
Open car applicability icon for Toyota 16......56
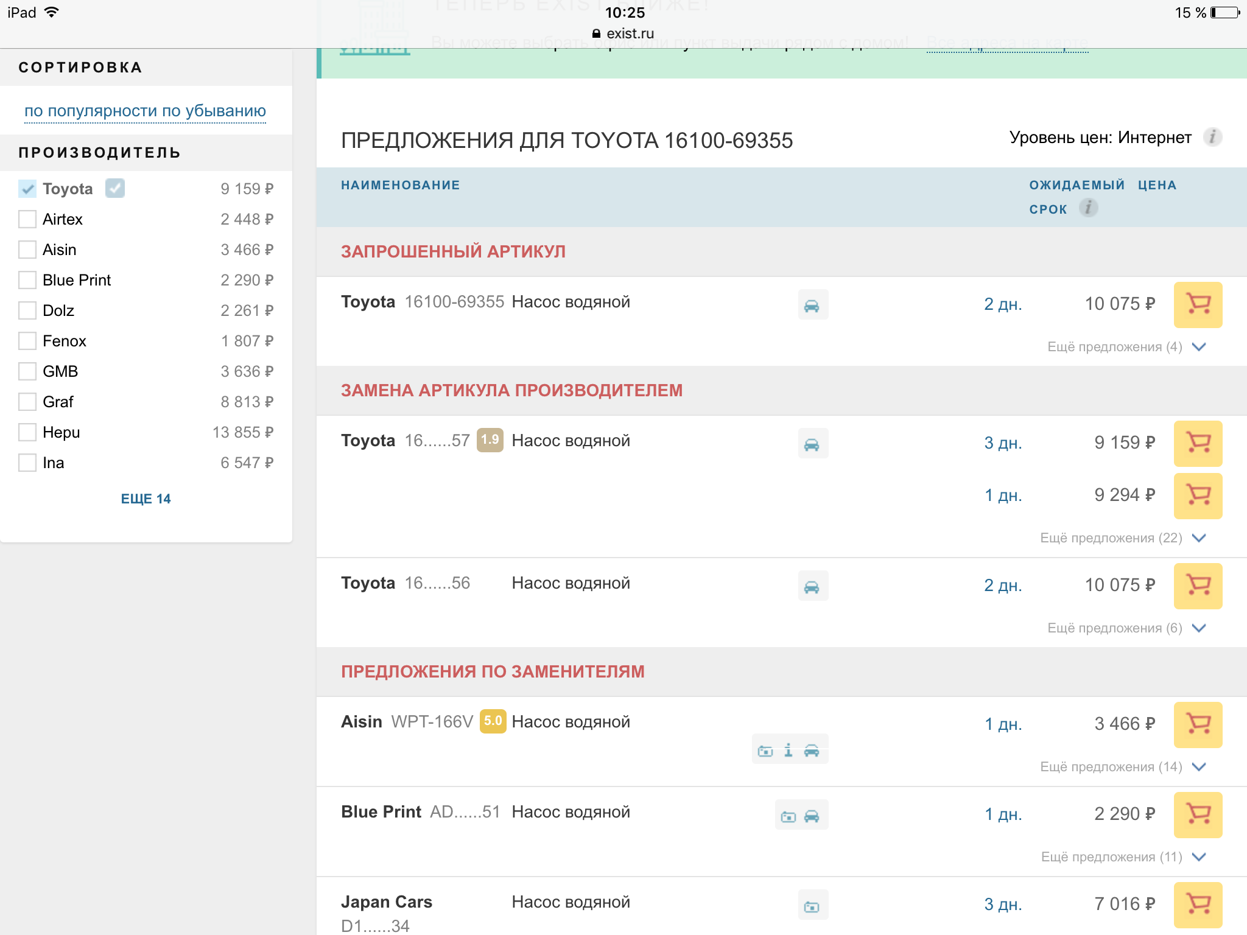click(812, 586)
